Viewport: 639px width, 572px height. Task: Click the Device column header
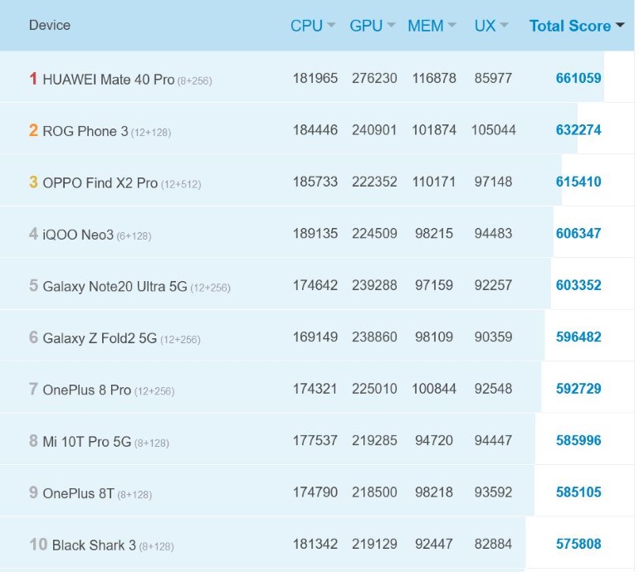pos(50,25)
